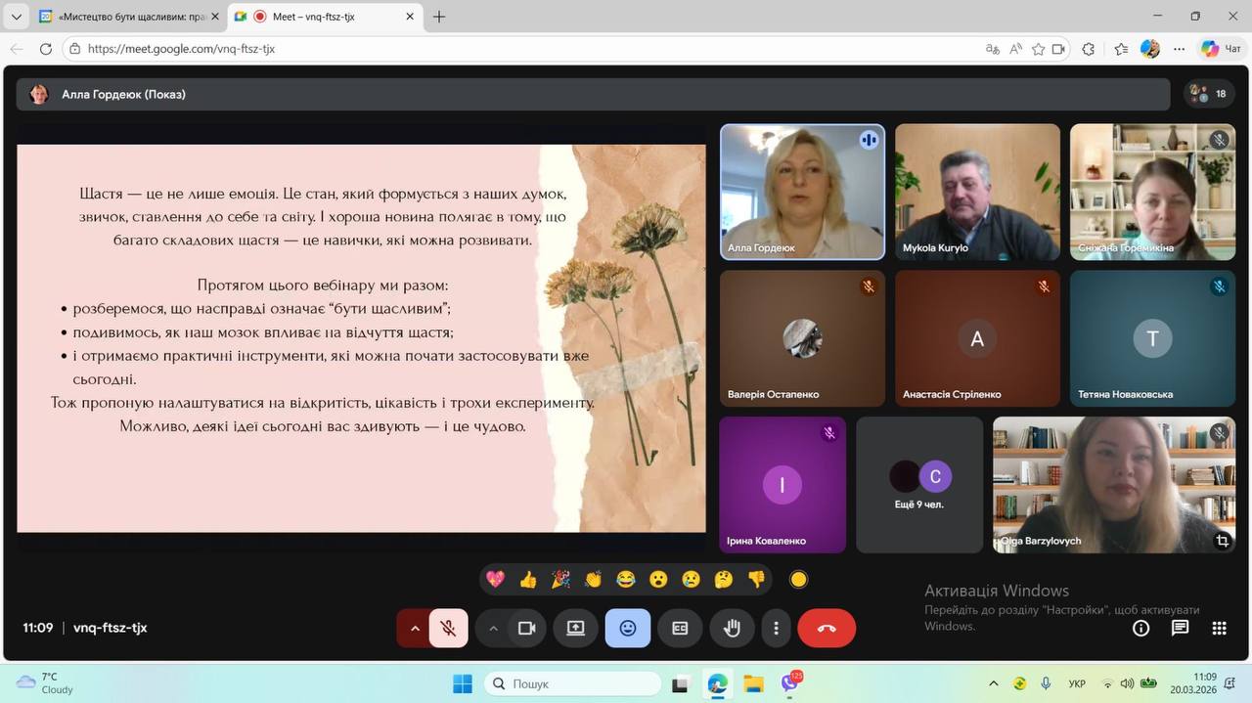Click the Present screen icon
1252x703 pixels.
(576, 629)
